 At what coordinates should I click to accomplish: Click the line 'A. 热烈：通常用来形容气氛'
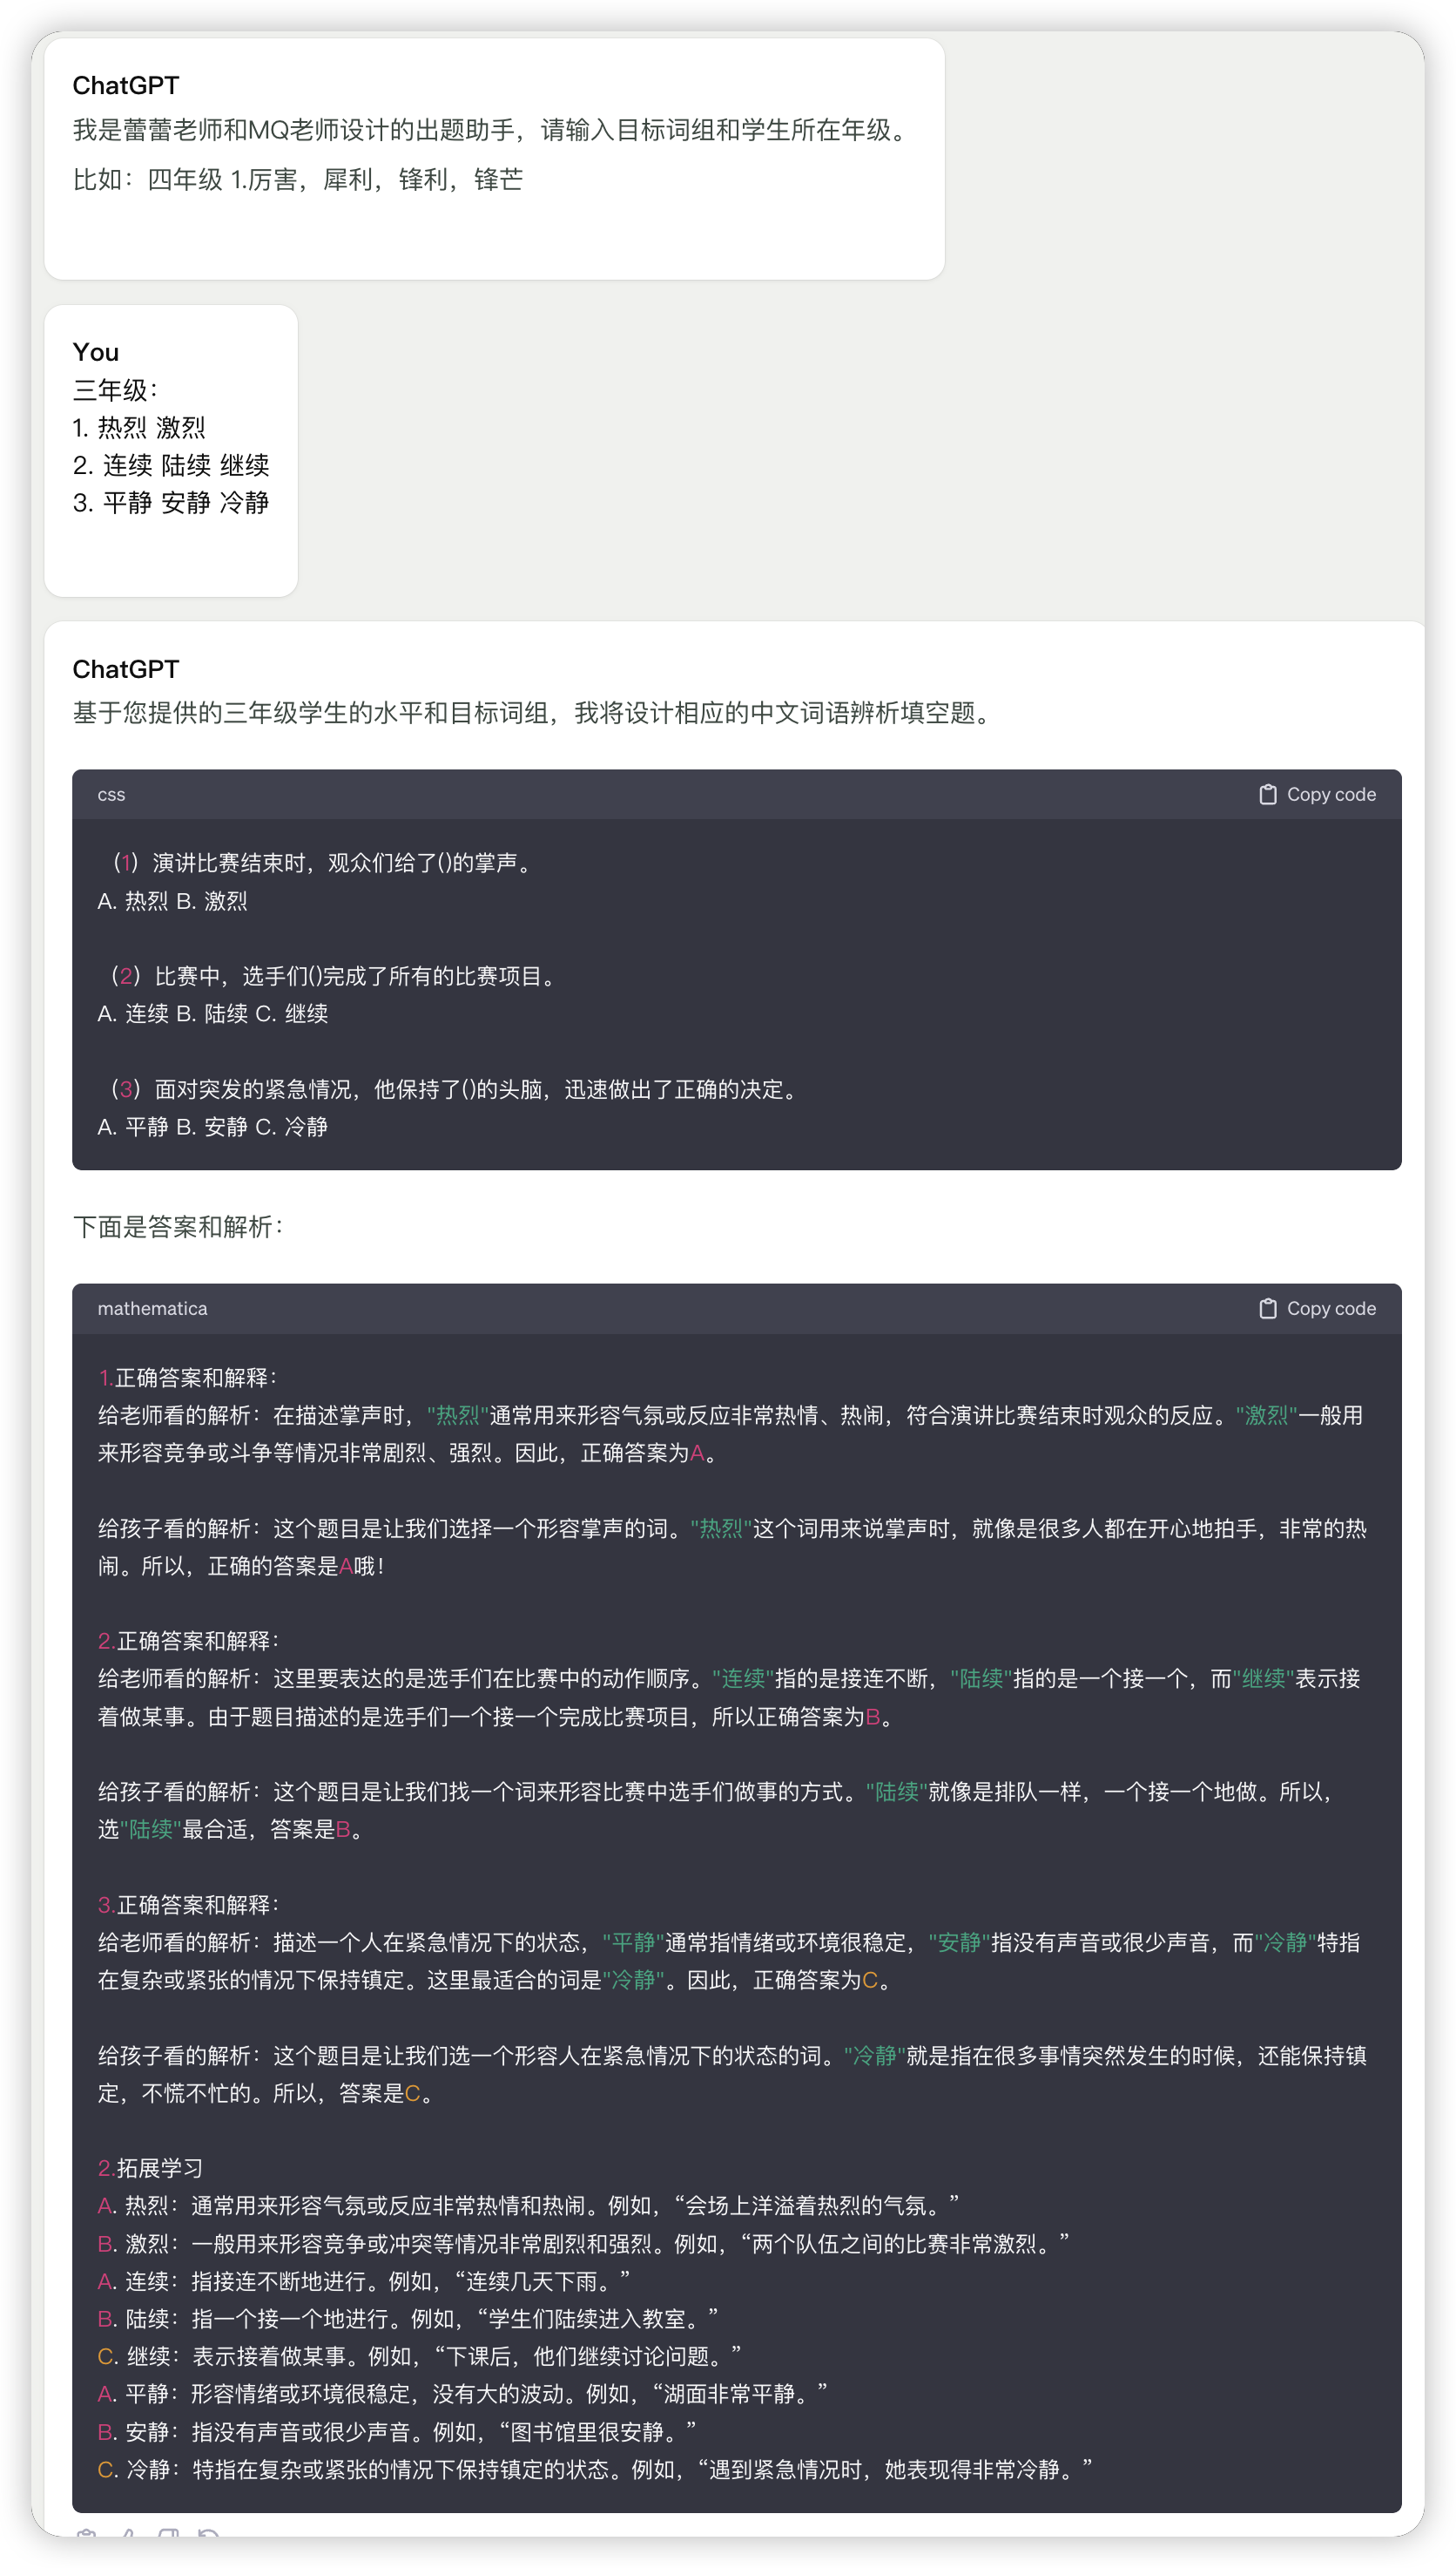(528, 2205)
